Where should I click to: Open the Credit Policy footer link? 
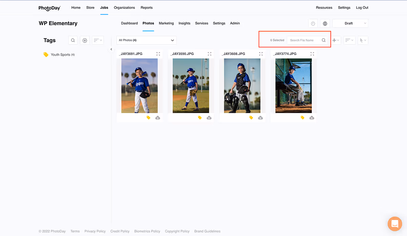120,231
